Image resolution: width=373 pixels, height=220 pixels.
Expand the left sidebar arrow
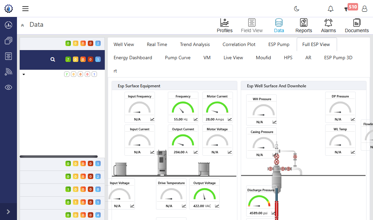pos(8,212)
